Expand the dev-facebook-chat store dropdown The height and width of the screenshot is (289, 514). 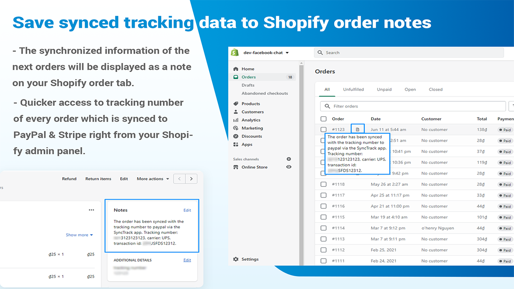point(287,53)
